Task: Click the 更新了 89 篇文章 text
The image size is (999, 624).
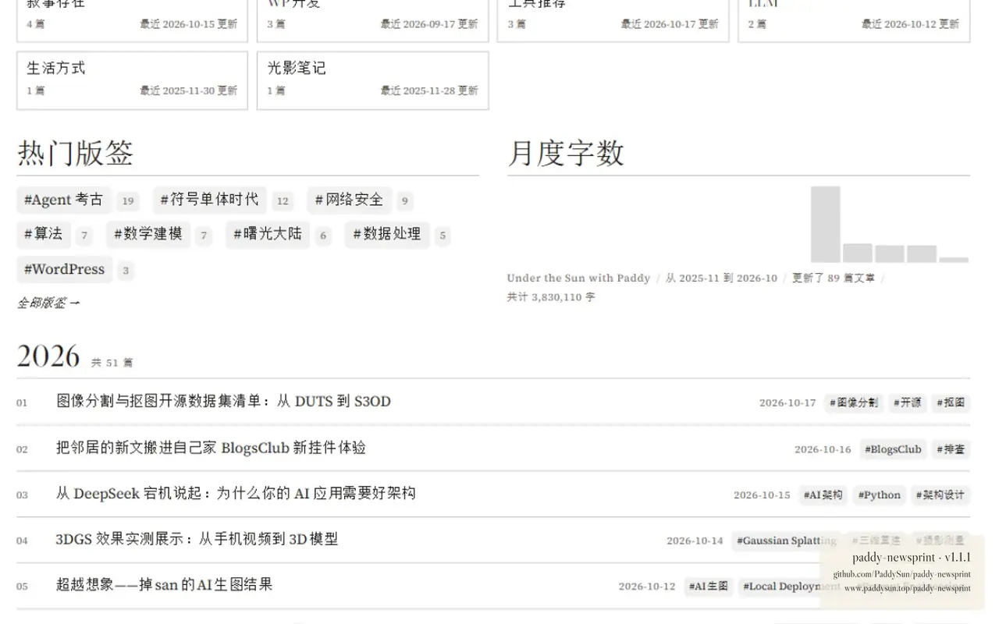Action: click(x=834, y=278)
